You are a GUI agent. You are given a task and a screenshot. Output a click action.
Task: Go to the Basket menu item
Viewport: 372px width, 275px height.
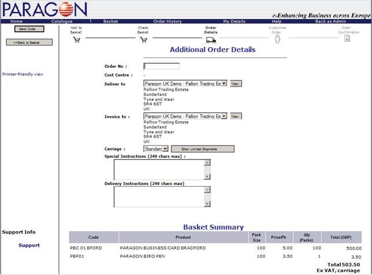pyautogui.click(x=111, y=21)
